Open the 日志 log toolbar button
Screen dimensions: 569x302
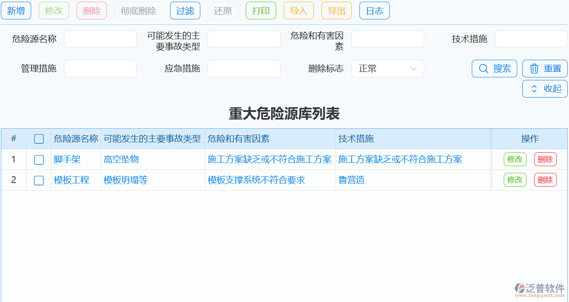point(374,11)
